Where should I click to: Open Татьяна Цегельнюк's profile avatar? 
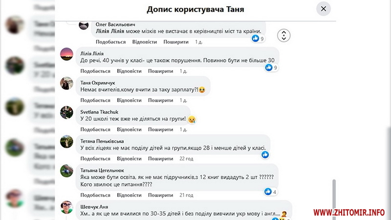pyautogui.click(x=66, y=171)
